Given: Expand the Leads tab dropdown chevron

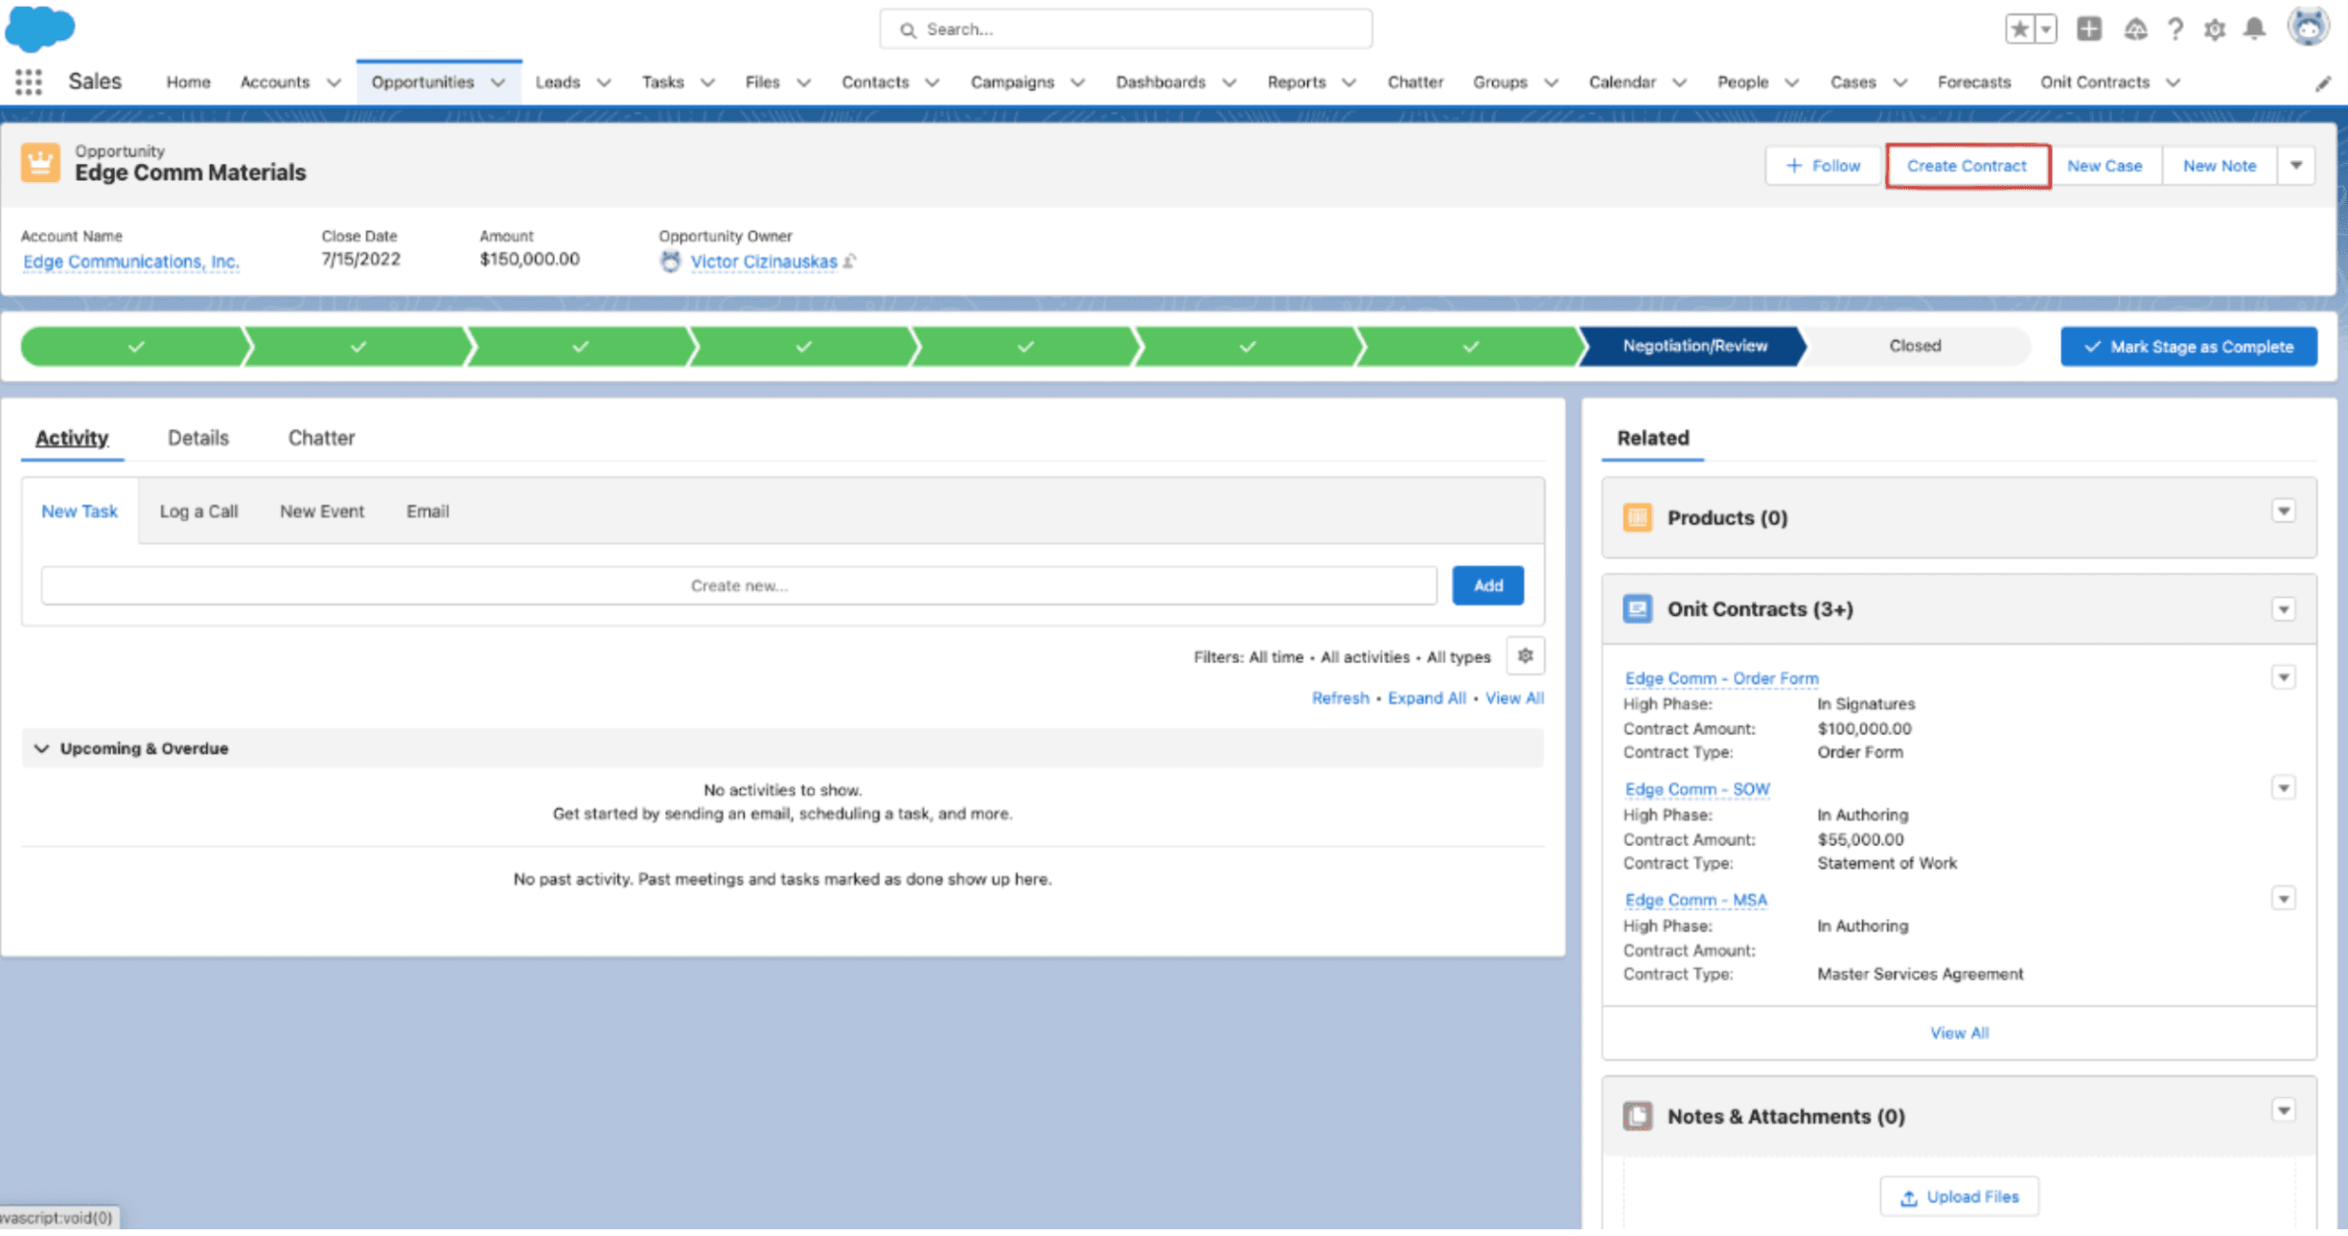Looking at the screenshot, I should 604,82.
